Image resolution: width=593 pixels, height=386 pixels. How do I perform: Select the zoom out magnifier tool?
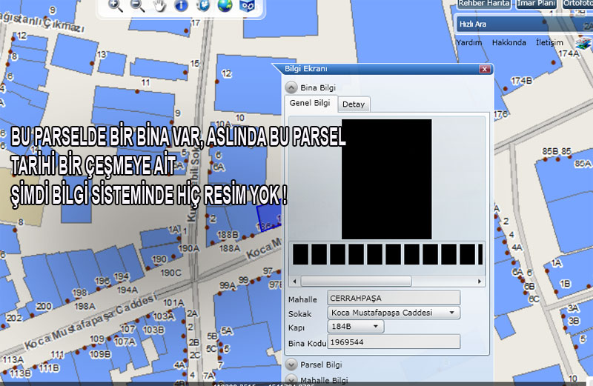tap(137, 6)
